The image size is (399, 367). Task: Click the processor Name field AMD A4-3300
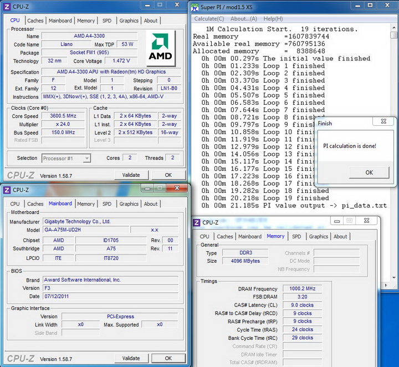tap(89, 36)
